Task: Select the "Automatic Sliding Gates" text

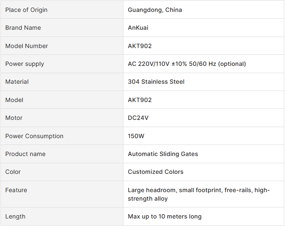Action: (163, 154)
